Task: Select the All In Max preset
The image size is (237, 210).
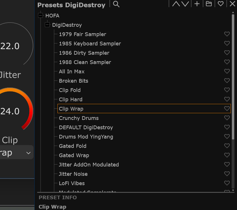Action: [72, 71]
